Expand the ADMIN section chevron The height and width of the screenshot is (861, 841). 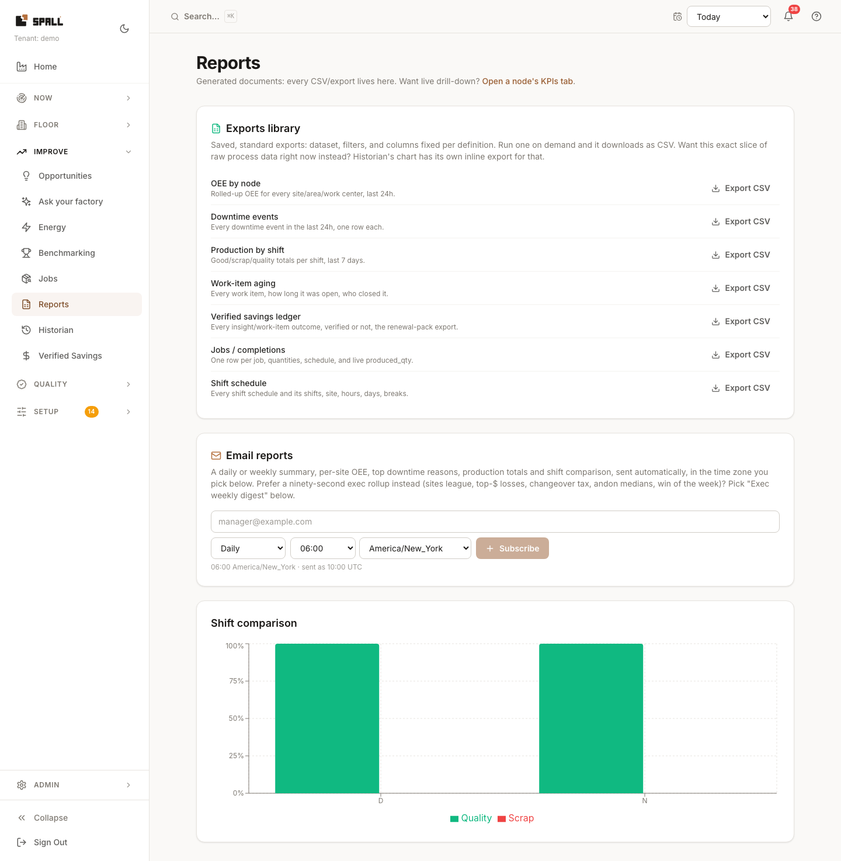click(x=128, y=785)
